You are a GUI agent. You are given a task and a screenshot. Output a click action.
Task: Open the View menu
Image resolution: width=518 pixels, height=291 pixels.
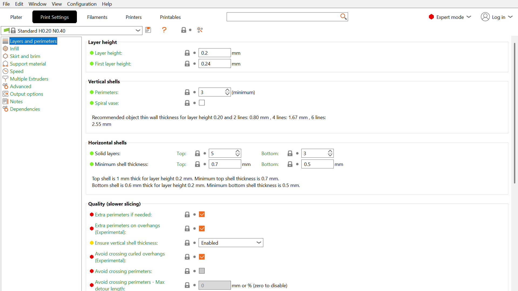pyautogui.click(x=57, y=4)
